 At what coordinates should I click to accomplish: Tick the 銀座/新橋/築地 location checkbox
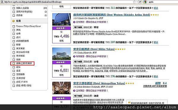click(x=14, y=86)
